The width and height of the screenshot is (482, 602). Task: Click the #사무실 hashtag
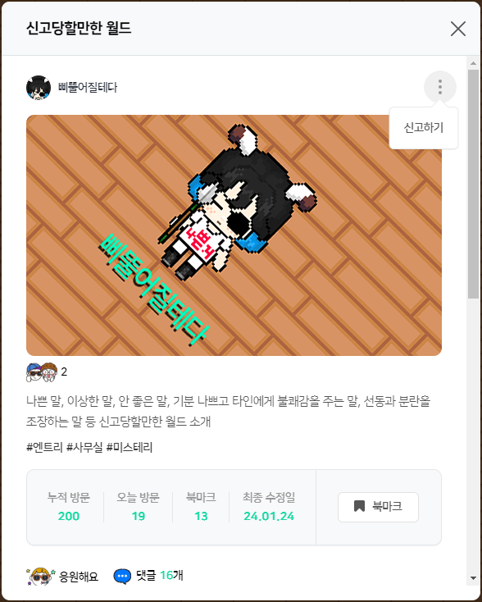84,447
